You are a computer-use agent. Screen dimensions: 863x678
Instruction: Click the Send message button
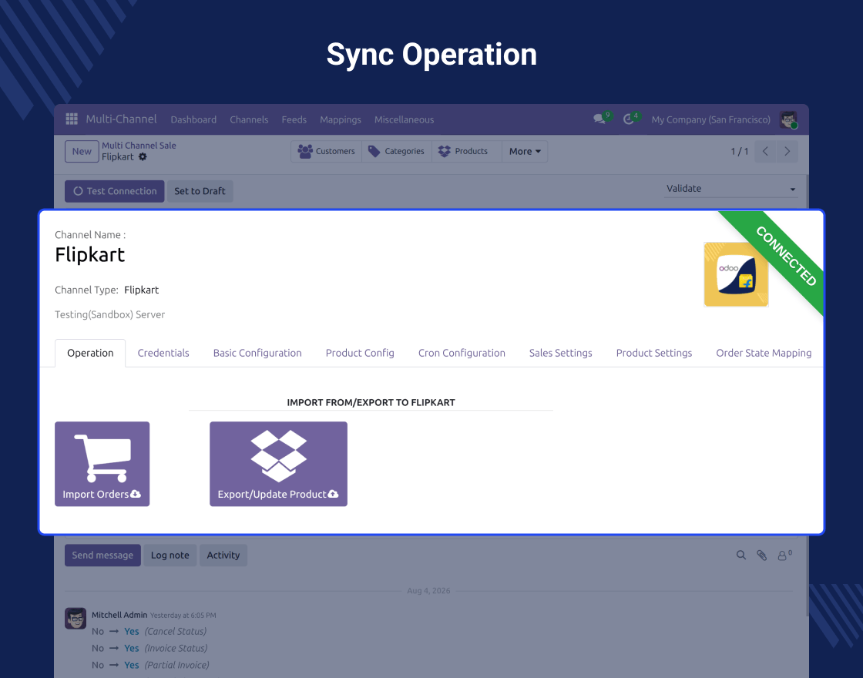tap(102, 555)
